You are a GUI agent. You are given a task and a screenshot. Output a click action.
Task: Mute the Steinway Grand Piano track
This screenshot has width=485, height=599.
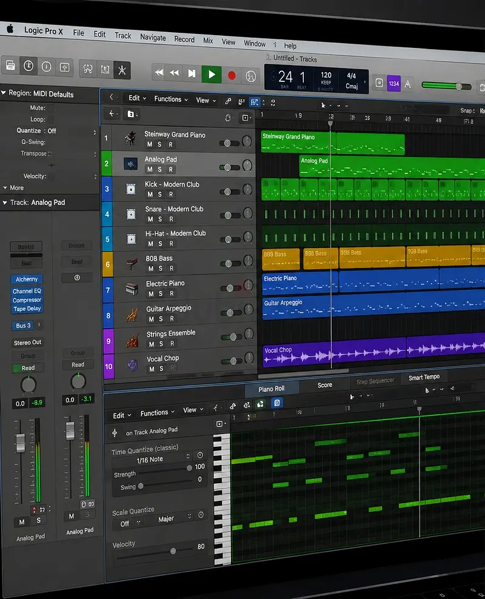(x=150, y=144)
